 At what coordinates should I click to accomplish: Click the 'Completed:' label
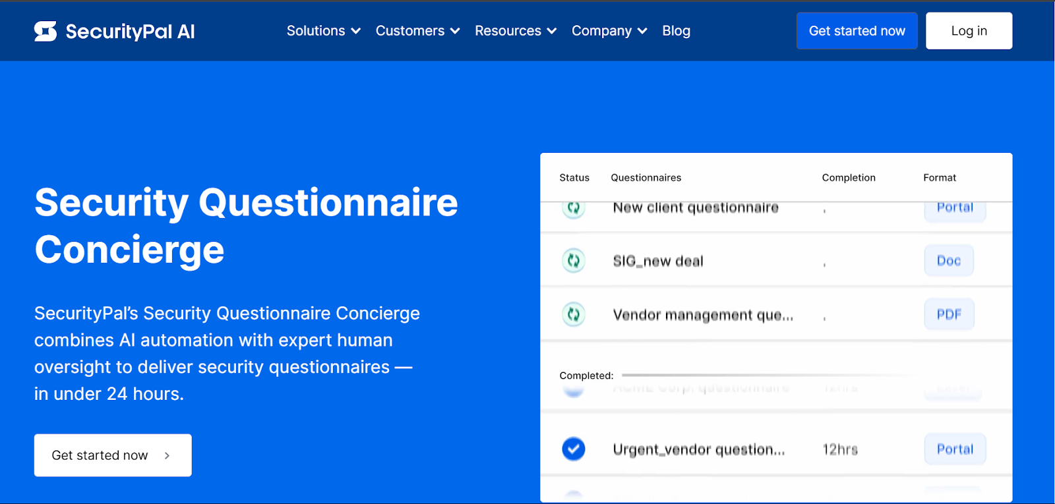point(586,376)
